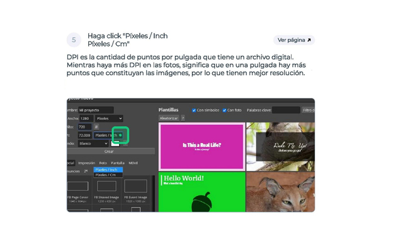The image size is (403, 226).
Task: Switch to the Pantalla tab
Action: [x=118, y=163]
